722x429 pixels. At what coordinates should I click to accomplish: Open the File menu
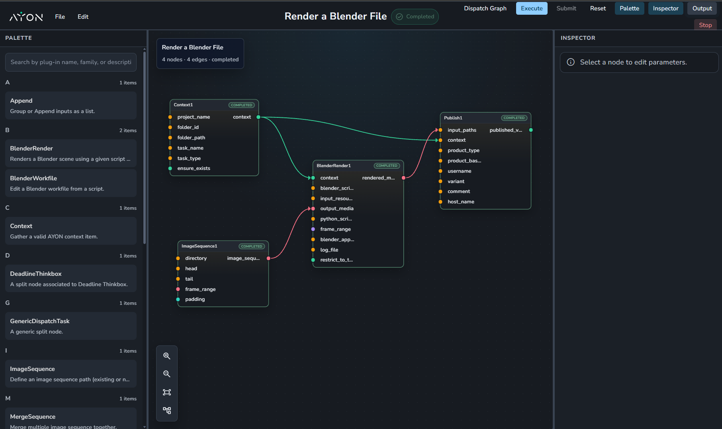point(60,17)
